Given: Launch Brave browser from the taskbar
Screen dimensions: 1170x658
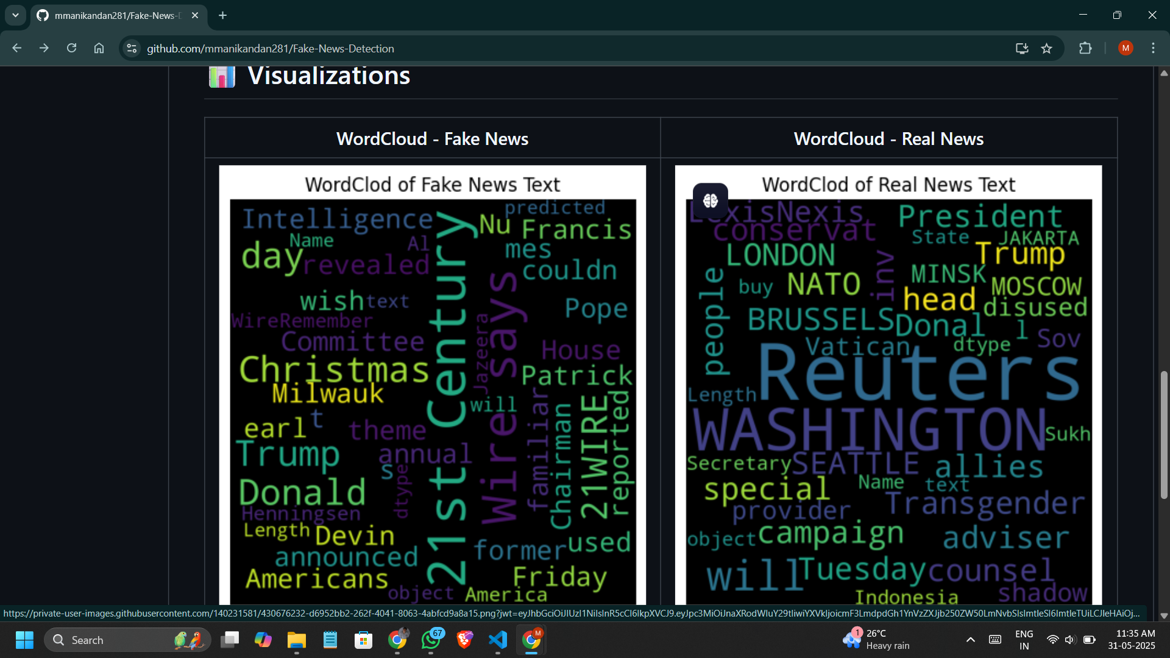Looking at the screenshot, I should 464,640.
